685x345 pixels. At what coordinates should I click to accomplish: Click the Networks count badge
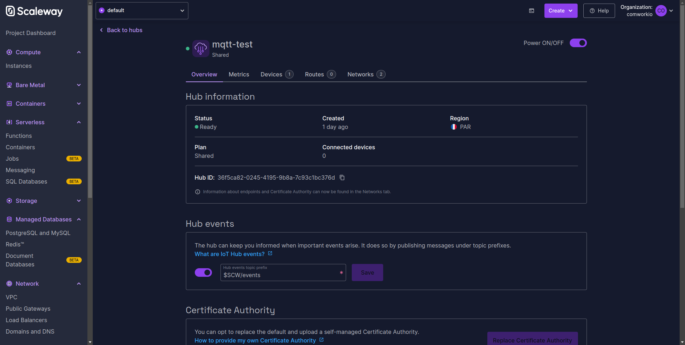click(x=381, y=74)
